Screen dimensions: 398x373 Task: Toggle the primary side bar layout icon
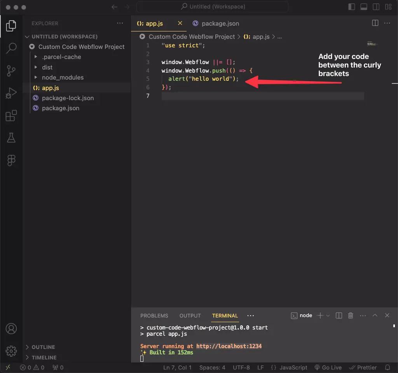click(351, 7)
